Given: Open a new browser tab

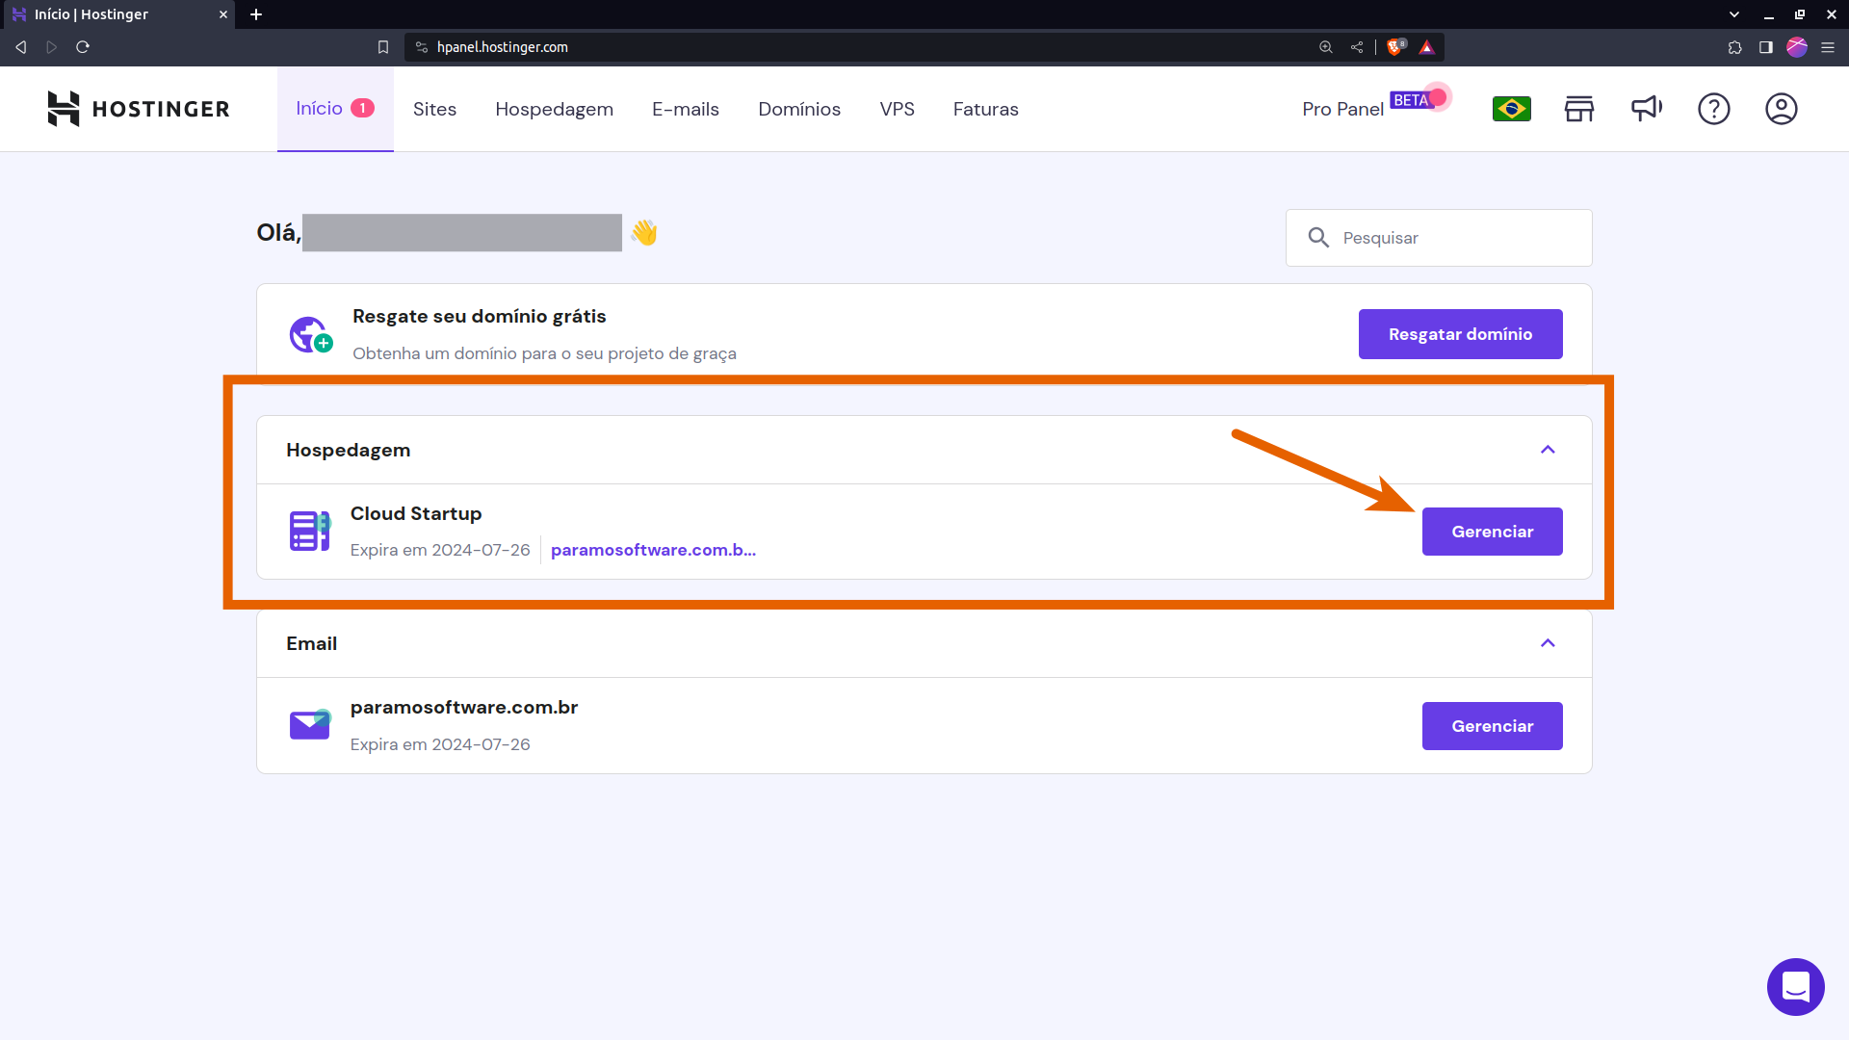Looking at the screenshot, I should [256, 14].
